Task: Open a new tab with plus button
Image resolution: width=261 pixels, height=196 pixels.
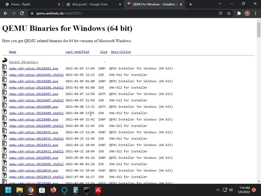Action: click(x=191, y=4)
